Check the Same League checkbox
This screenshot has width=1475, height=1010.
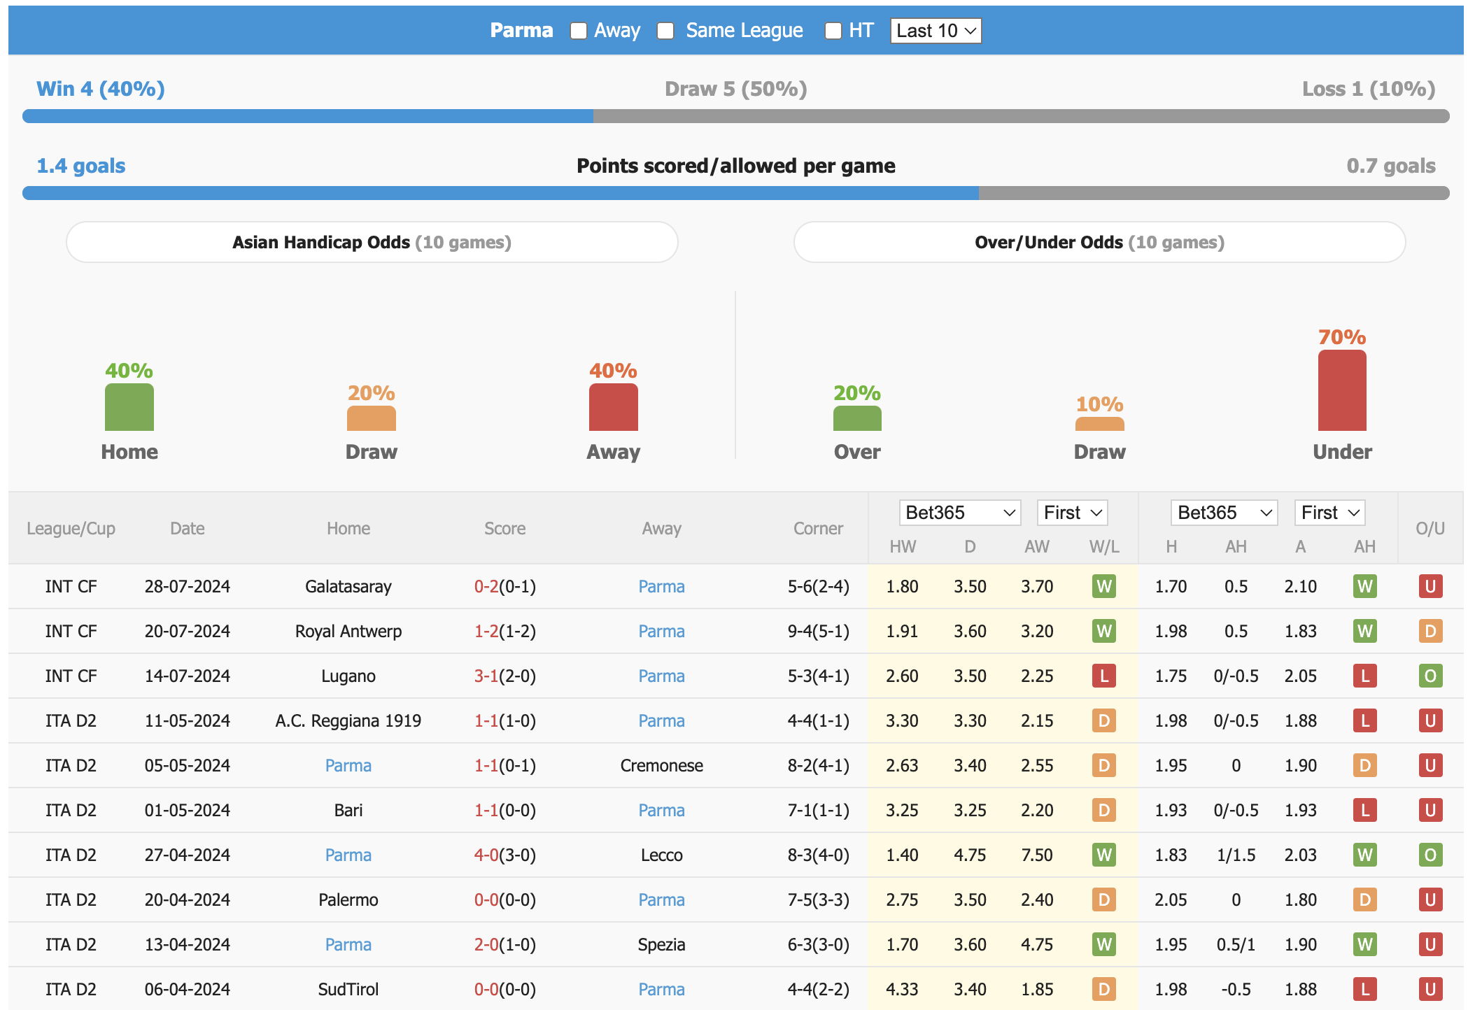coord(665,31)
